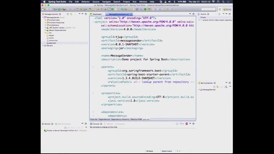The image size is (274, 154).
Task: Click the Open Perspective icon
Action: (x=220, y=9)
